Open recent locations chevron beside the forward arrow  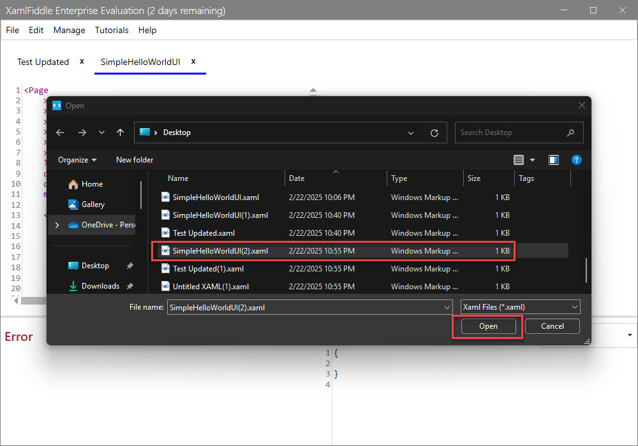[101, 133]
